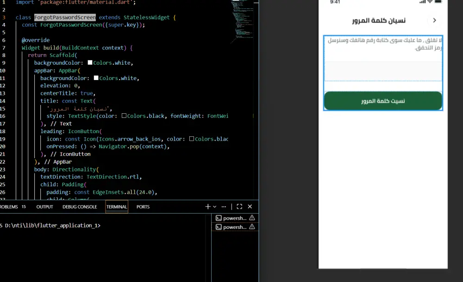Click the Arabic instruction paragraph in preview
The height and width of the screenshot is (282, 463).
pos(385,44)
